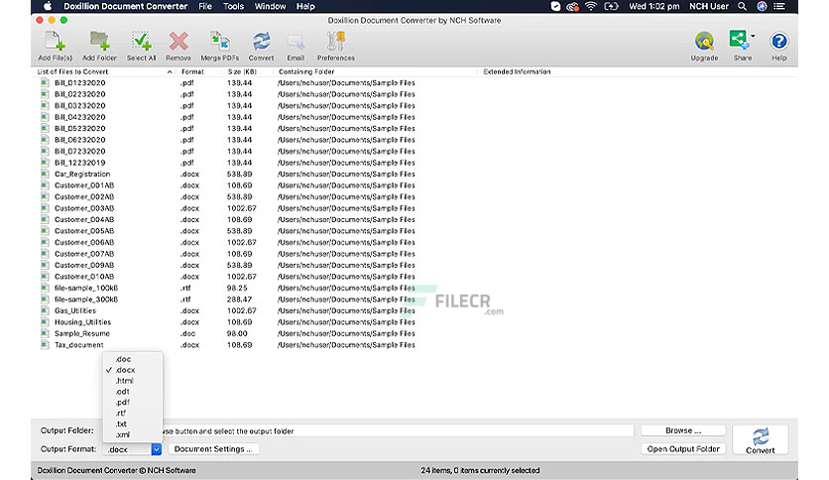829x480 pixels.
Task: Click the file-sample_100kB file icon
Action: click(45, 289)
